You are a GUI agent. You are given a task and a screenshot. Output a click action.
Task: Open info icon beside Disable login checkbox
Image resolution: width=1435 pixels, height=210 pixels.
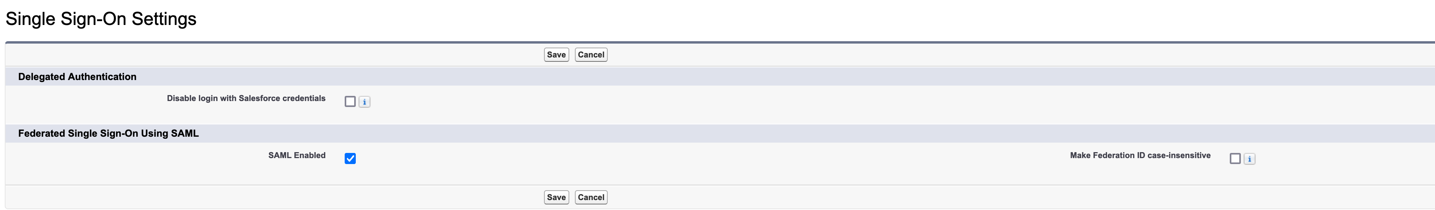(x=364, y=102)
